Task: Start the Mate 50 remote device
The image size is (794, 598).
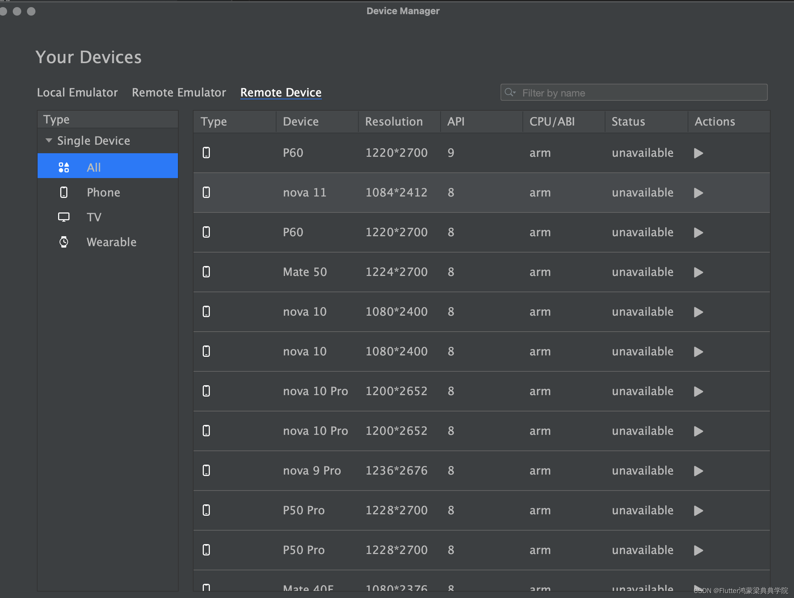Action: pos(698,272)
